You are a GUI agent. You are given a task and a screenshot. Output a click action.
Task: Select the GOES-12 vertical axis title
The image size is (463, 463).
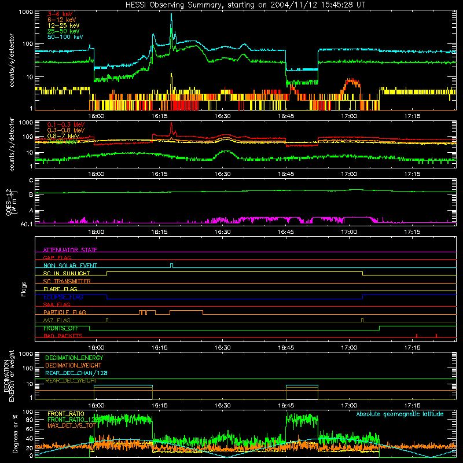(x=11, y=203)
